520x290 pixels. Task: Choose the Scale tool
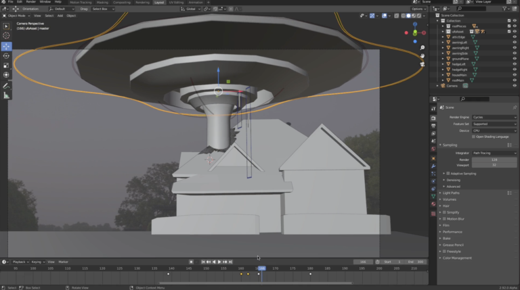6,65
